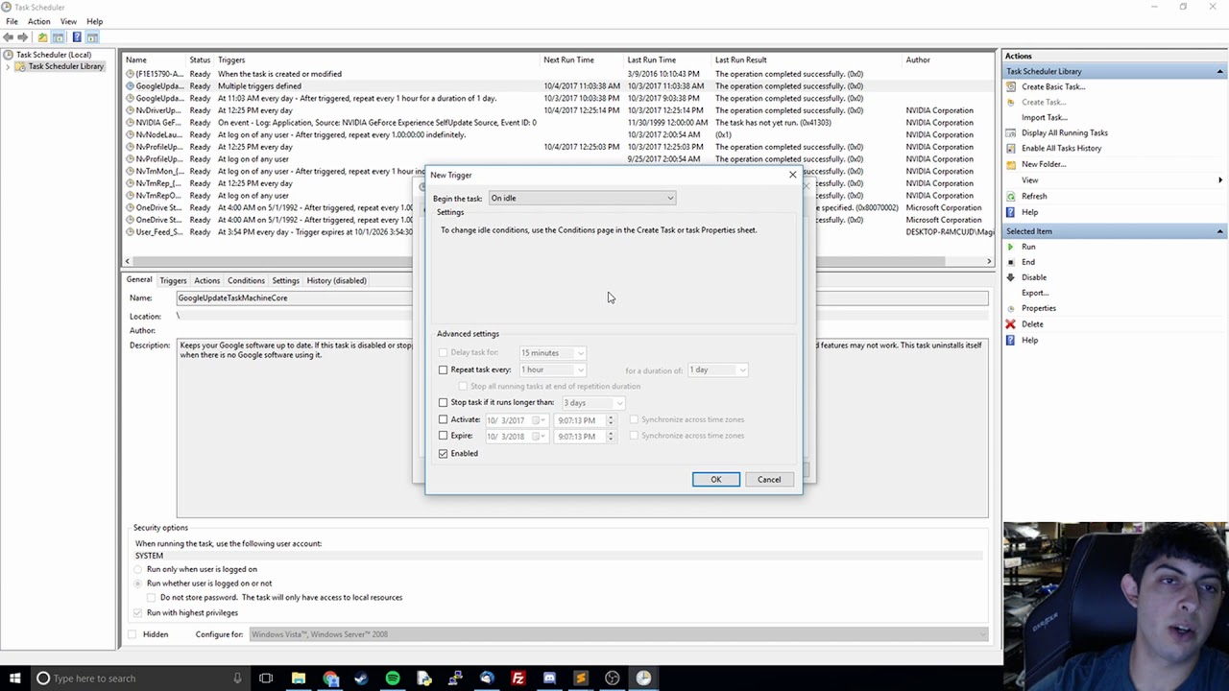Click the green Run action

coord(1028,247)
